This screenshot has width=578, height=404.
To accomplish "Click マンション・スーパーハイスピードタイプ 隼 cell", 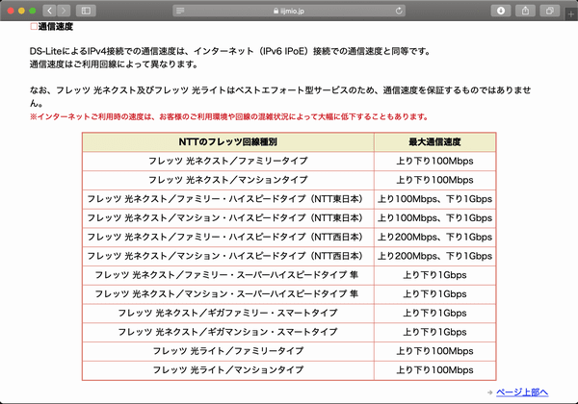I will (228, 294).
